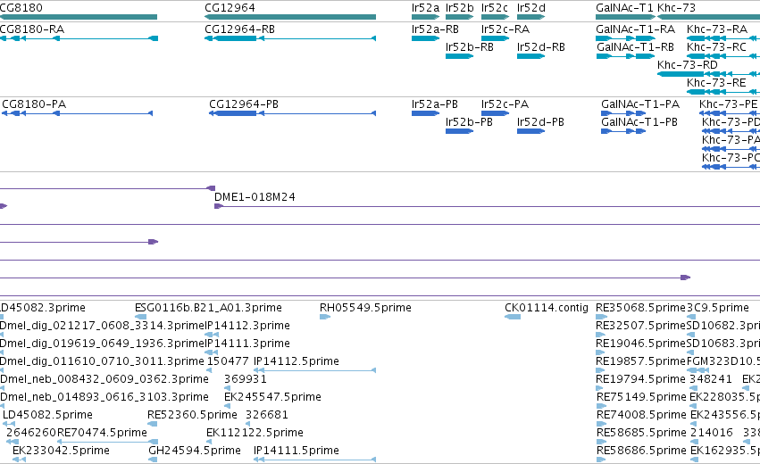Image resolution: width=760 pixels, height=464 pixels.
Task: Select EST RE52360.5prime
Action: (152, 424)
